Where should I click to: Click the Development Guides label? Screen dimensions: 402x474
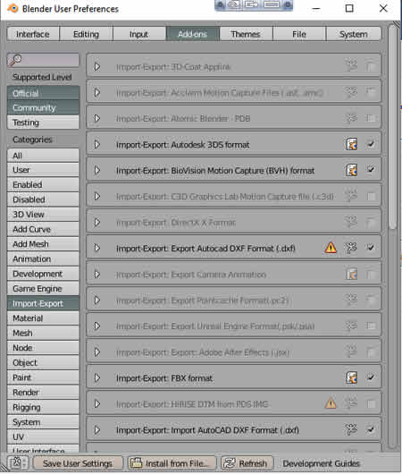[321, 463]
